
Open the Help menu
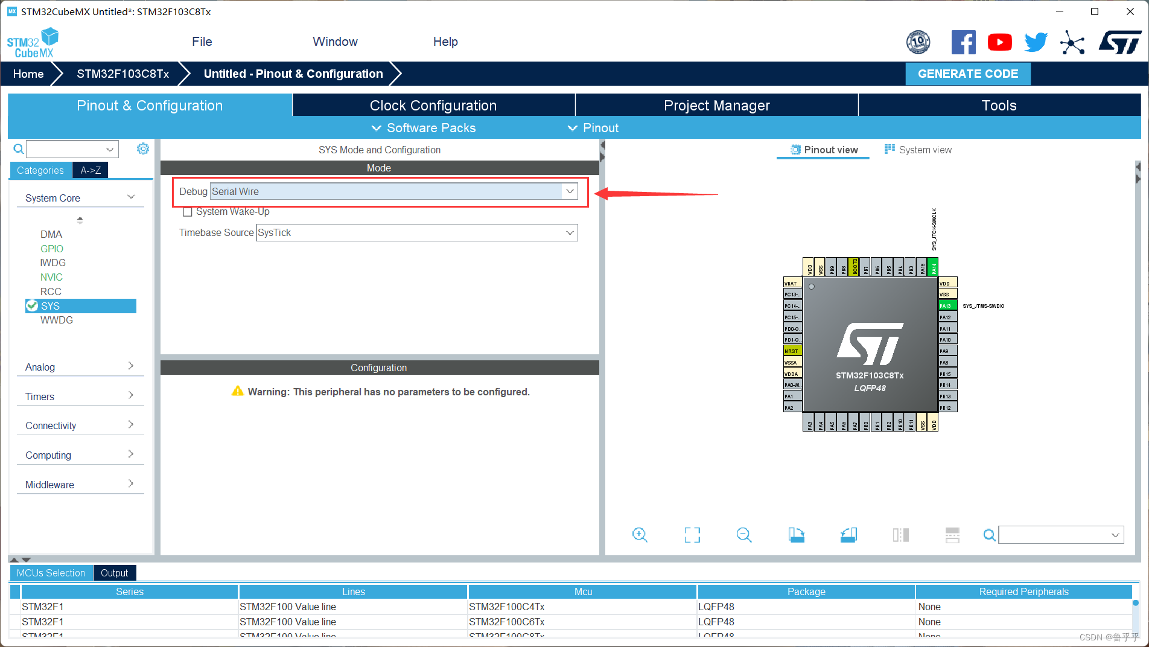coord(445,42)
